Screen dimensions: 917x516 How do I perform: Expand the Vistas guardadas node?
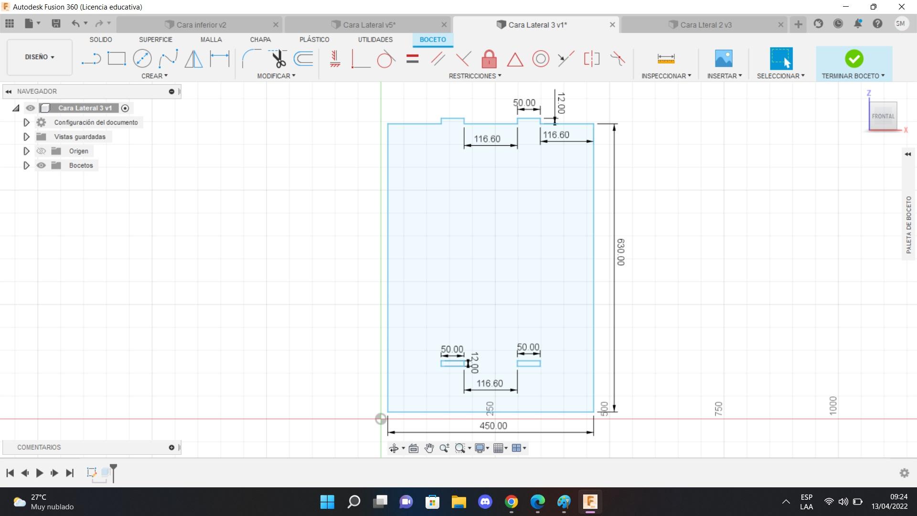tap(26, 137)
